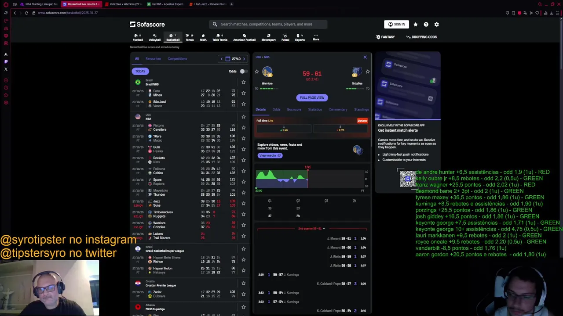Open DROPPING ODDS page
The image size is (563, 316).
(421, 37)
